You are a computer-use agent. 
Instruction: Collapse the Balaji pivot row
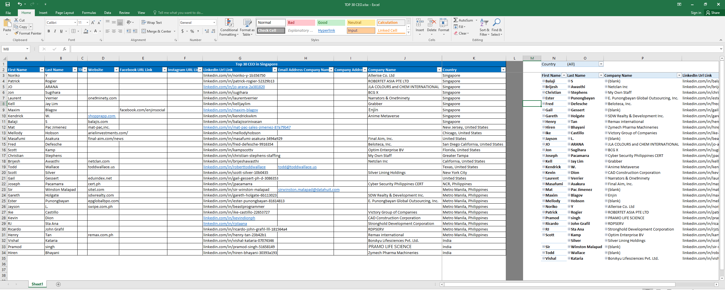pos(543,81)
